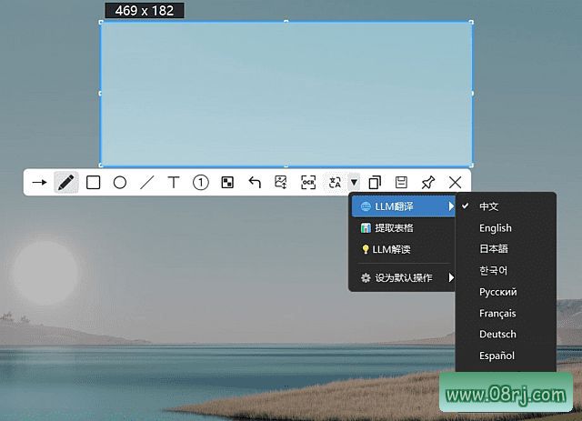Open the LLM翻译 submenu
This screenshot has height=421, width=582.
click(x=402, y=206)
